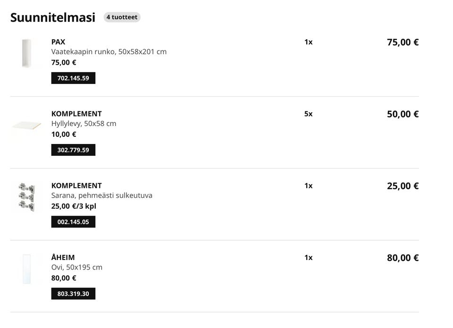Click the KOMPLEMENT shelf thumbnail image
The height and width of the screenshot is (328, 453).
click(26, 126)
